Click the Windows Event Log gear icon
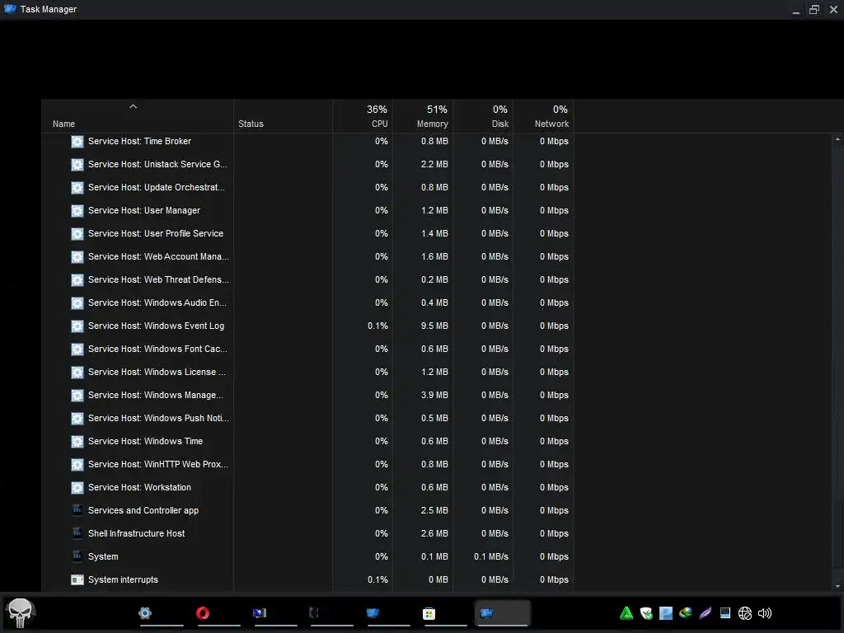The image size is (844, 633). coord(77,326)
